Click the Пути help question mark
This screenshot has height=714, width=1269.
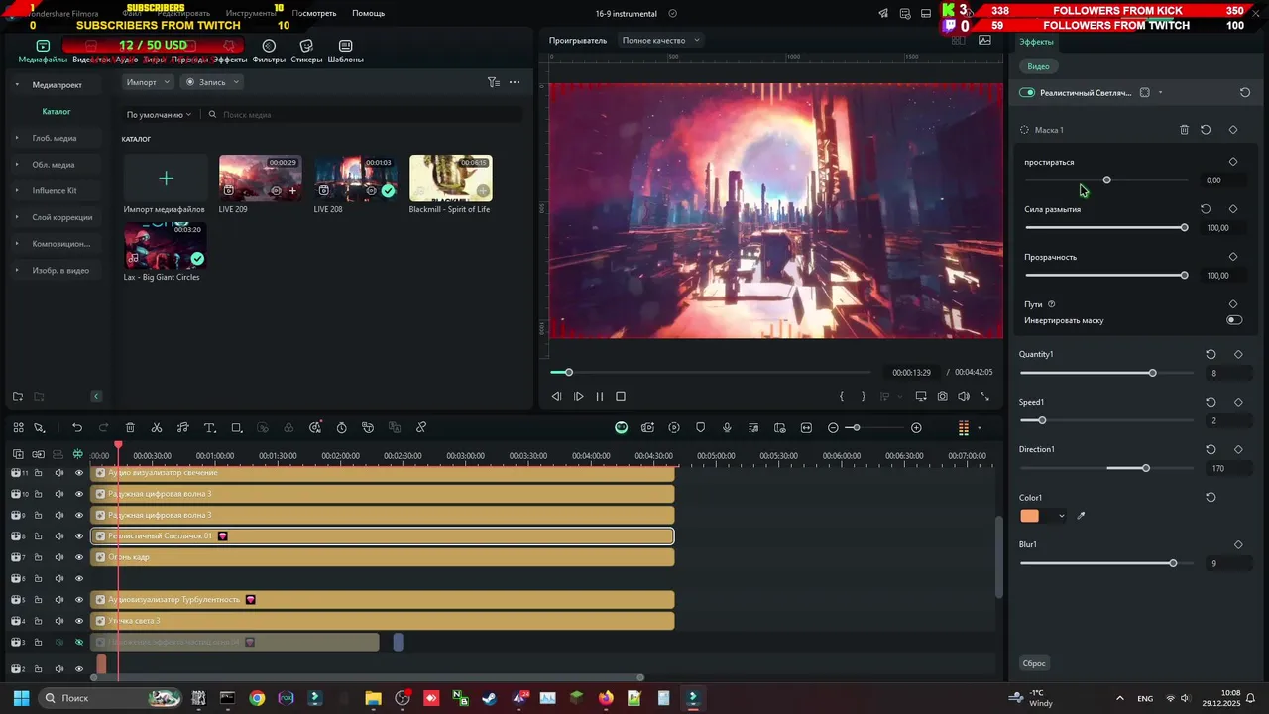tap(1052, 304)
